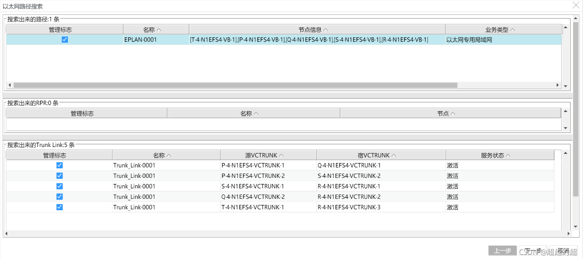
Task: Click the sort arrow on the 服务状态 column header
Action: (508, 155)
